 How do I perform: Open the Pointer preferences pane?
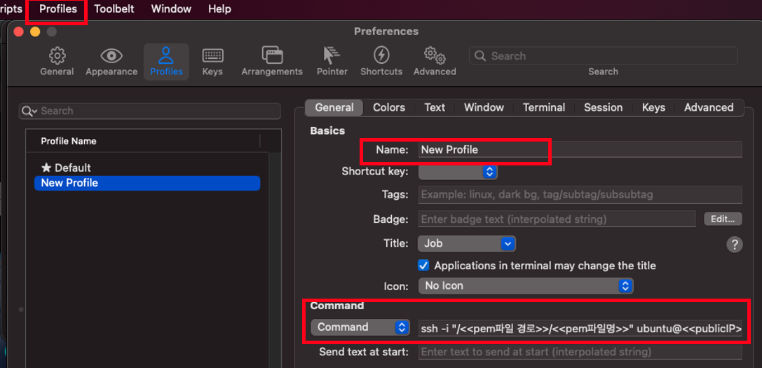point(332,62)
